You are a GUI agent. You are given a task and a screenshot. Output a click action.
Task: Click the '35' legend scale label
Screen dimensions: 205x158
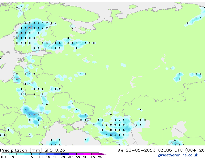click(x=78, y=157)
